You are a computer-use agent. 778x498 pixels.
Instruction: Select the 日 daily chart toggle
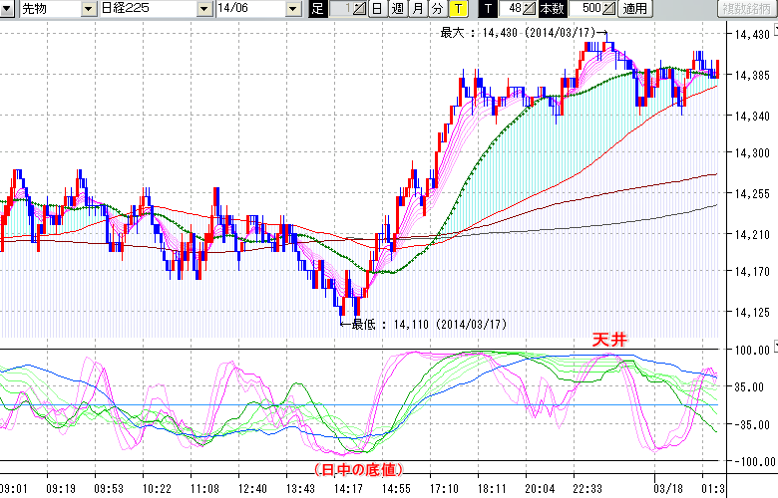pos(376,9)
